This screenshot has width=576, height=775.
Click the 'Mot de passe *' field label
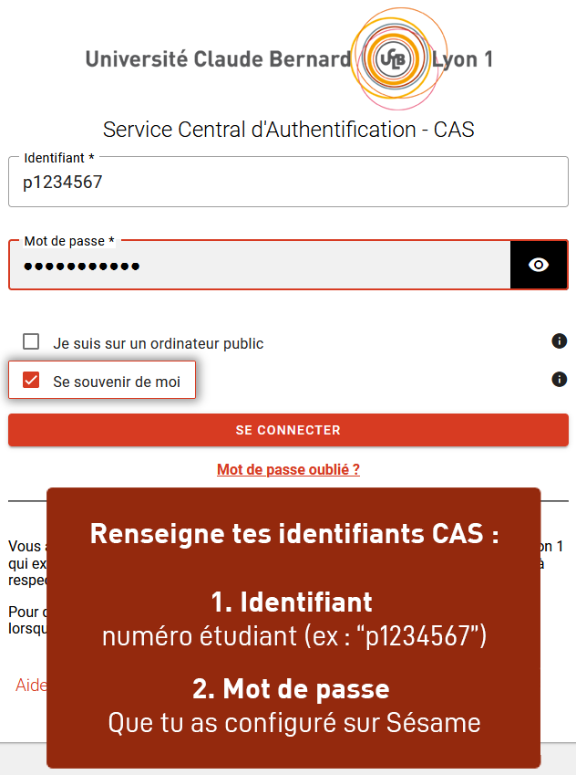pyautogui.click(x=69, y=241)
